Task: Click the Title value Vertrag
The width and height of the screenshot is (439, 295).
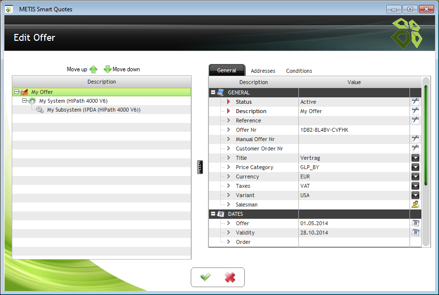Action: (x=310, y=158)
